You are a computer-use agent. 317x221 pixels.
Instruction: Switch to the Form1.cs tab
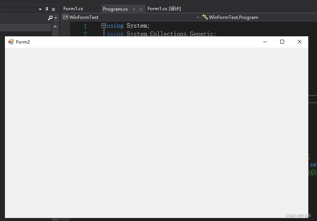coord(73,9)
